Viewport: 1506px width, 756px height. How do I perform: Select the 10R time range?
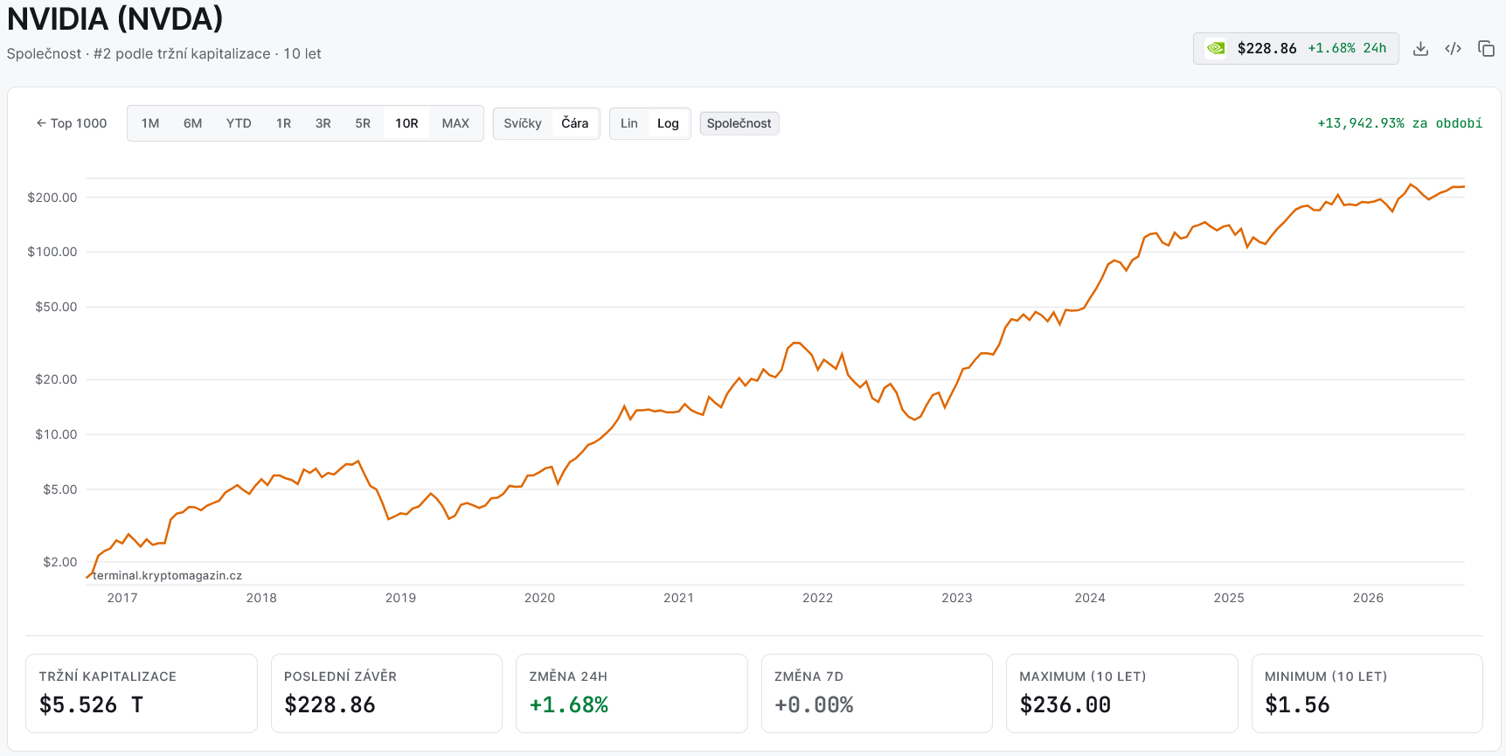pyautogui.click(x=406, y=123)
